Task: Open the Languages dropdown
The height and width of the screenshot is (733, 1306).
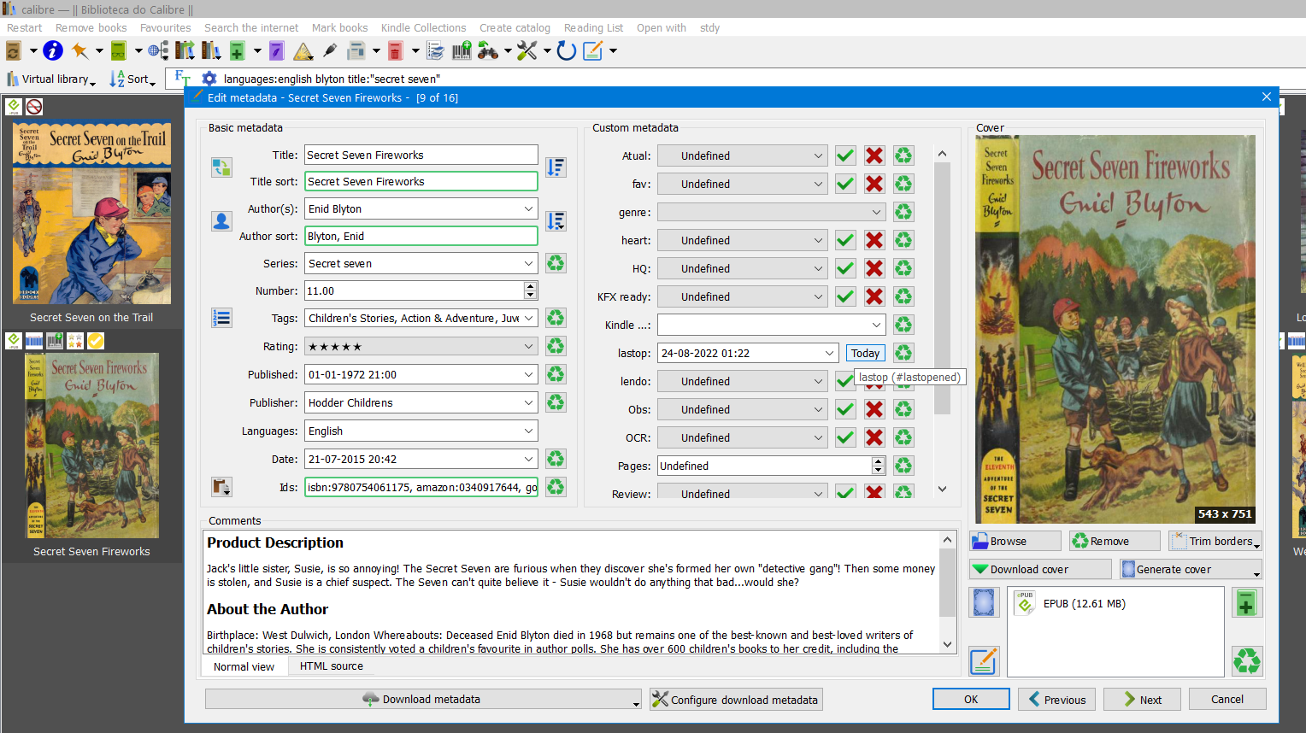Action: click(528, 431)
